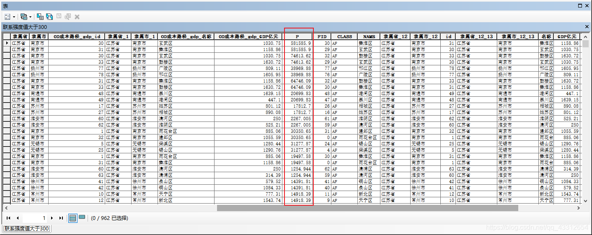
Task: Click the OD成本路径_gdp_GDP亿元 column header
Action: pos(248,37)
